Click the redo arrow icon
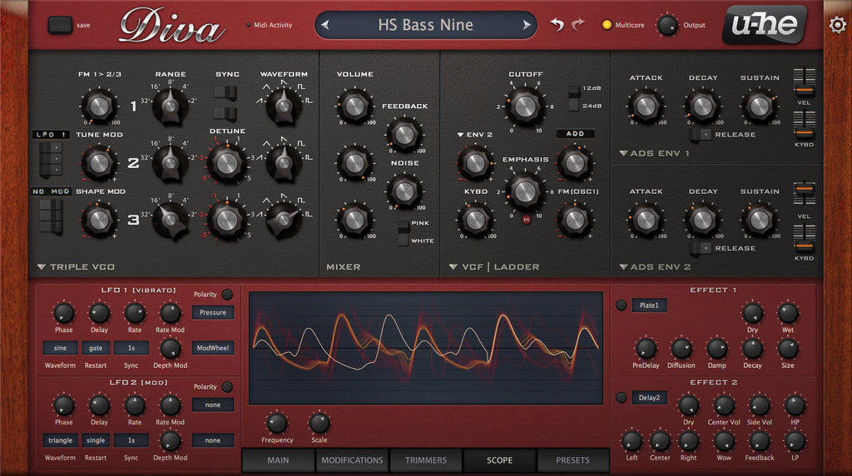The height and width of the screenshot is (476, 852). [578, 24]
